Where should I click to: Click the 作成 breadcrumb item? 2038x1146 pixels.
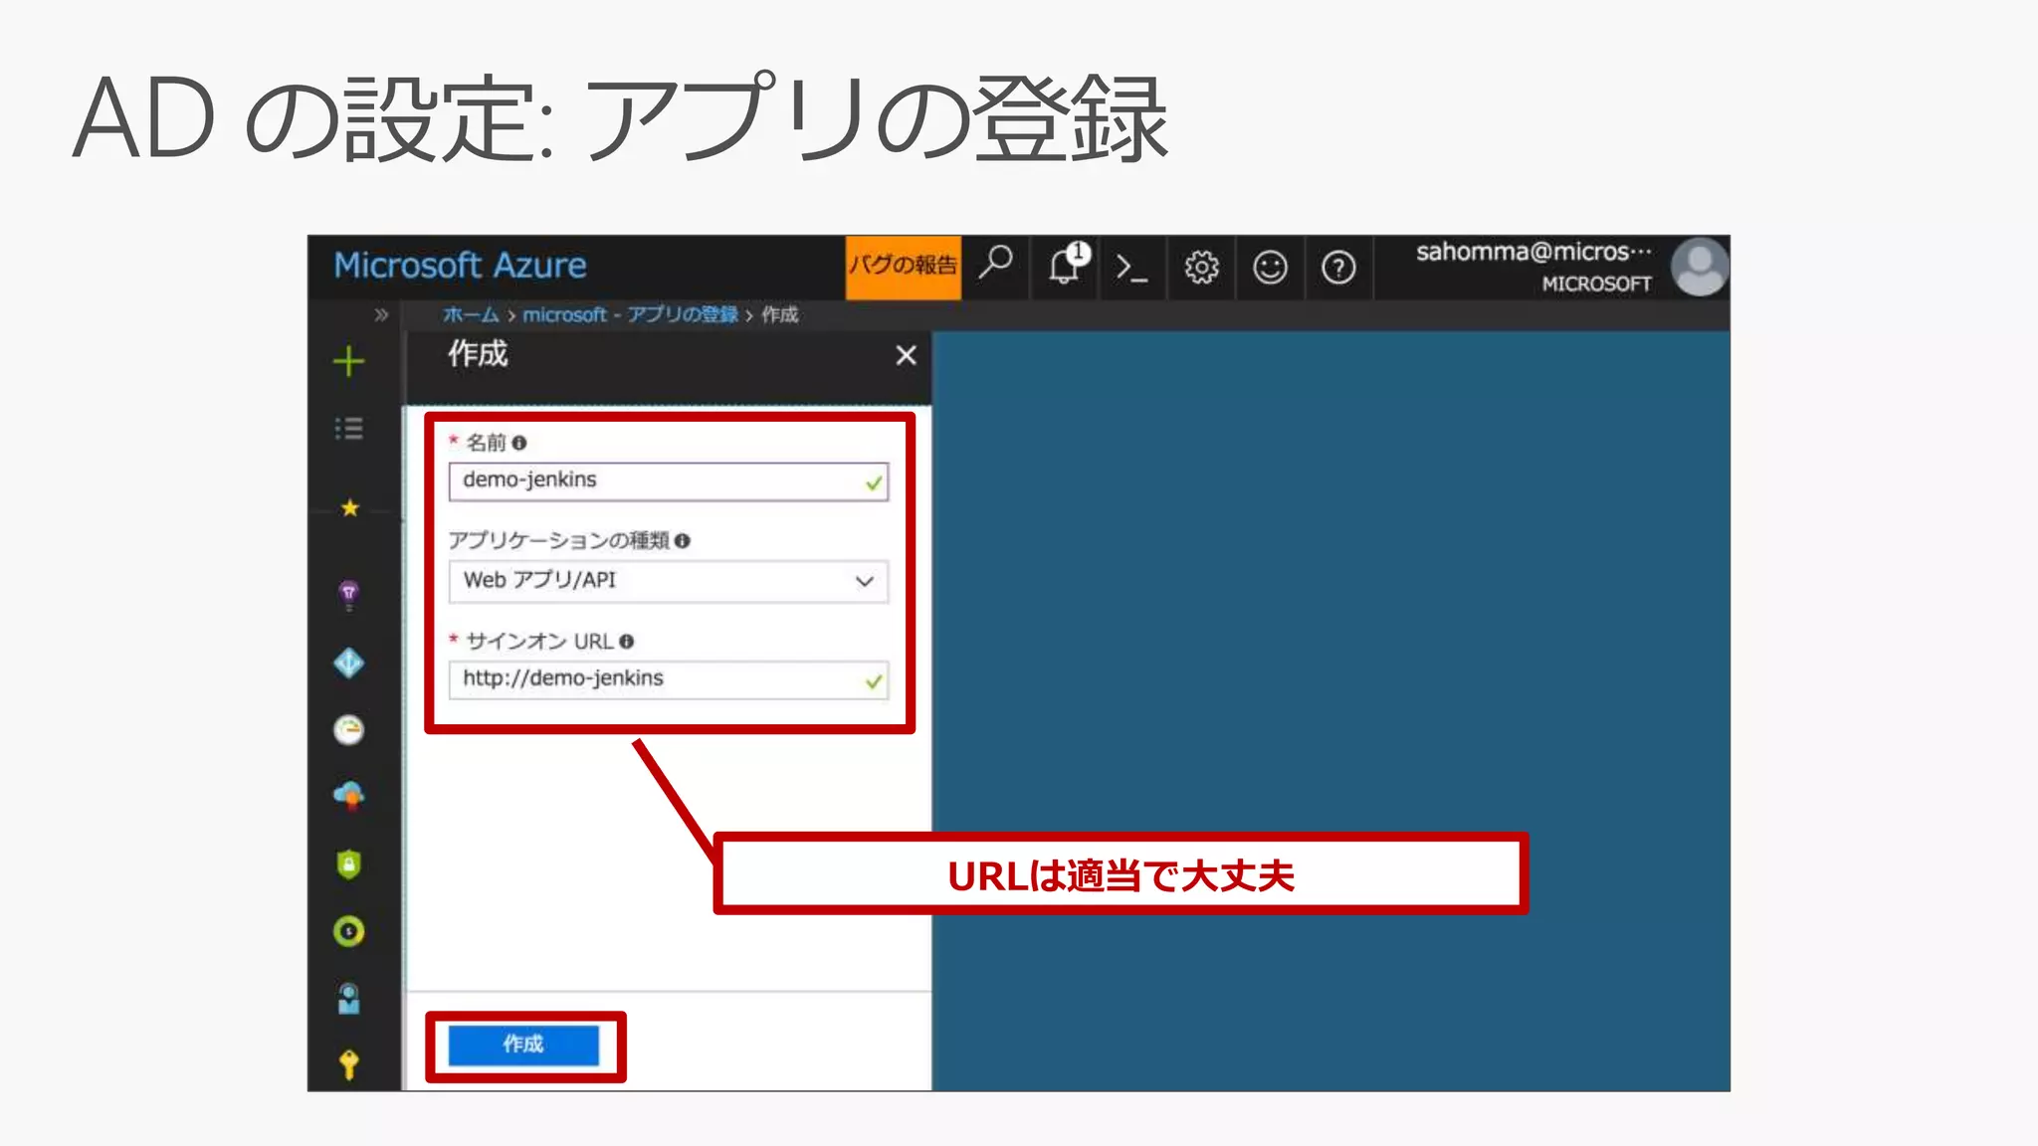[780, 315]
